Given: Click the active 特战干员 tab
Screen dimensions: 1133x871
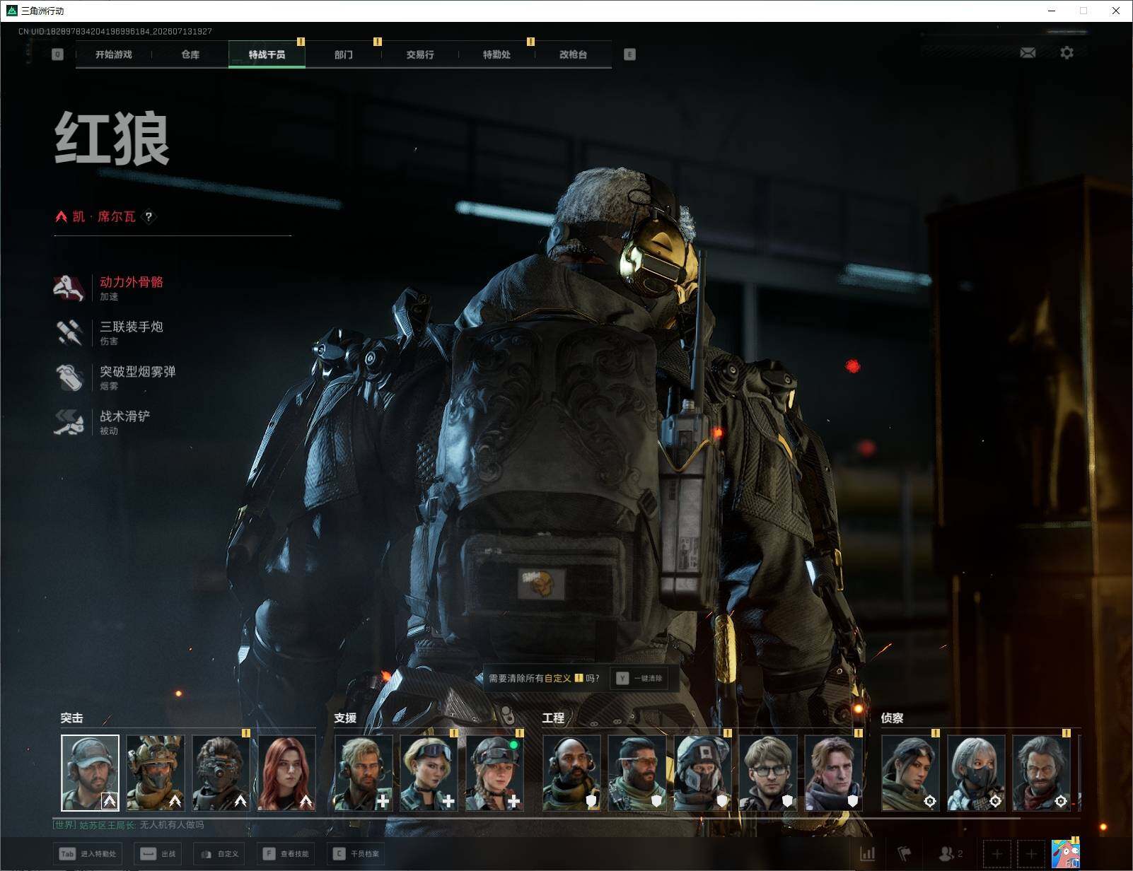Looking at the screenshot, I should [267, 54].
